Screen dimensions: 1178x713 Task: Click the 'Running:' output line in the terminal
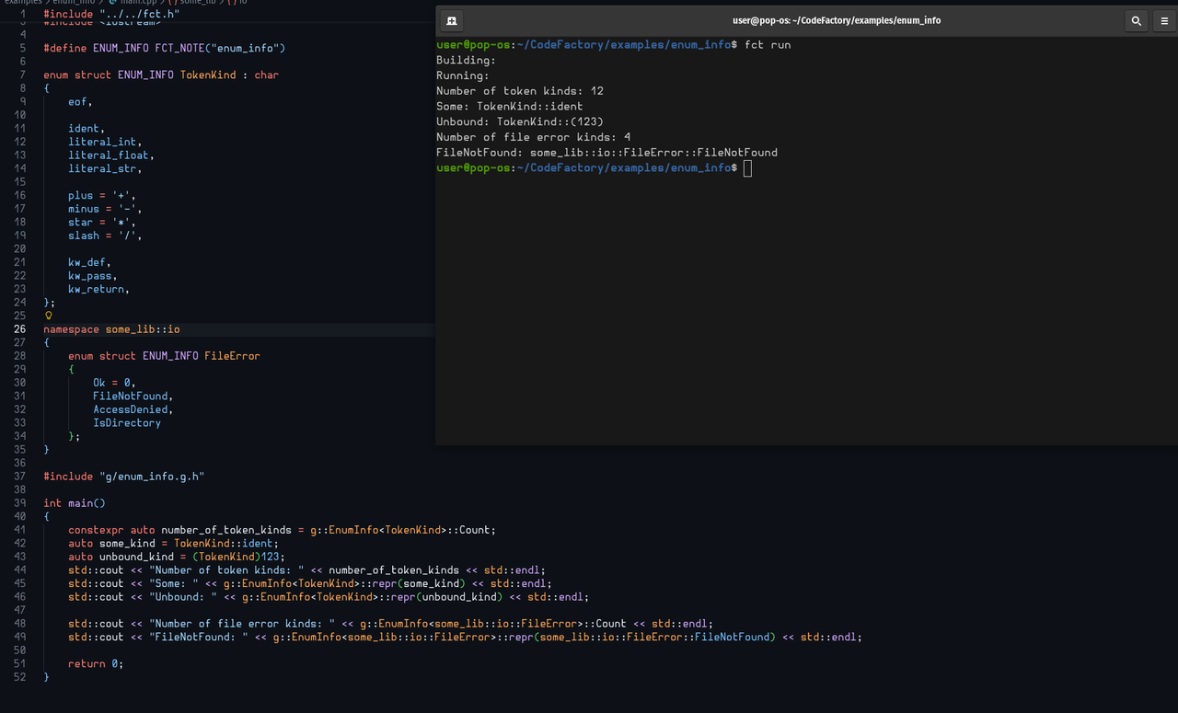pyautogui.click(x=463, y=75)
